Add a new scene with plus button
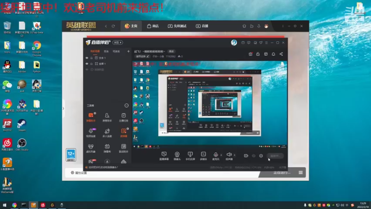The image size is (371, 209). [128, 52]
